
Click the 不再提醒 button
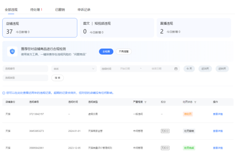pos(123,52)
